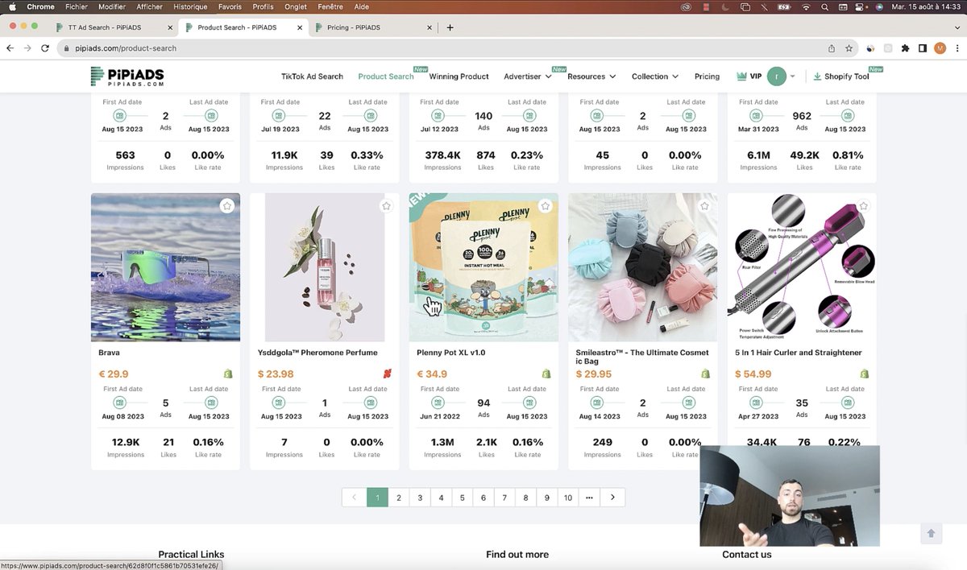Click the Hair Curler price $ 54.99
The image size is (967, 570).
[753, 374]
